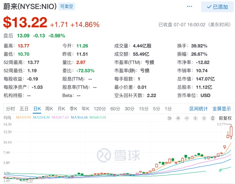The image size is (235, 184).
Task: Click the 13.77 high marker on chart
Action: click(x=221, y=124)
